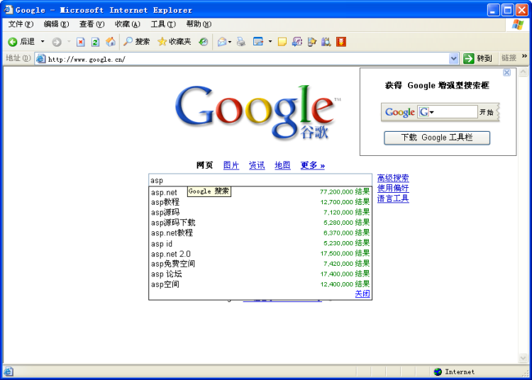
Task: Click the History toolbar icon
Action: tap(204, 42)
